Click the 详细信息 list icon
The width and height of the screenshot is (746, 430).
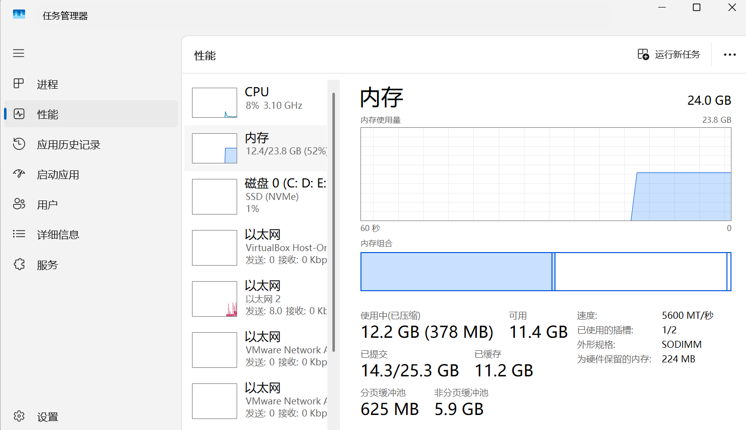coord(19,234)
